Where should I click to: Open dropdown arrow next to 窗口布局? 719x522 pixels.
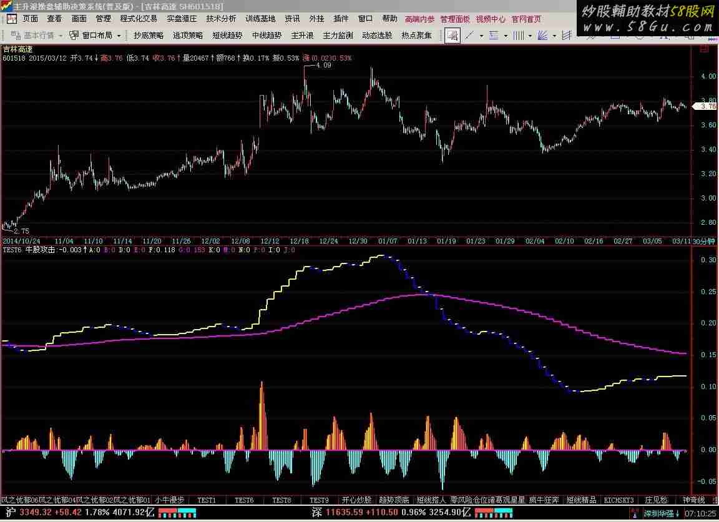119,36
